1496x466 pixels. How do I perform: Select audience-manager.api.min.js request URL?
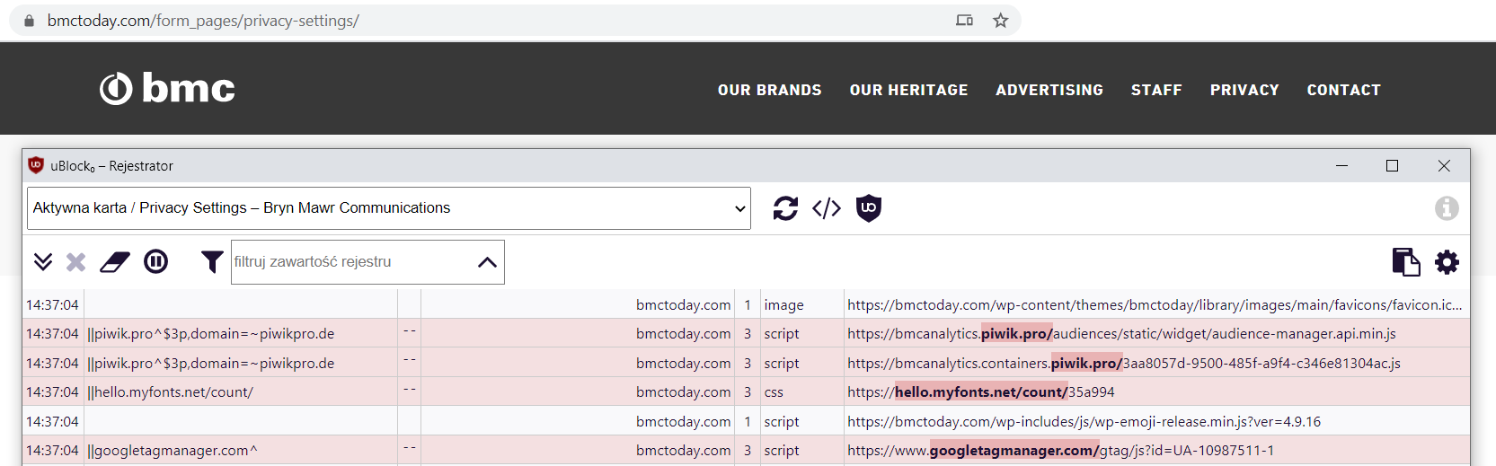(x=1121, y=334)
